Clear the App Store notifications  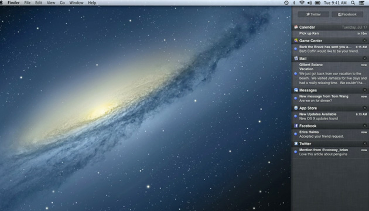coord(364,108)
